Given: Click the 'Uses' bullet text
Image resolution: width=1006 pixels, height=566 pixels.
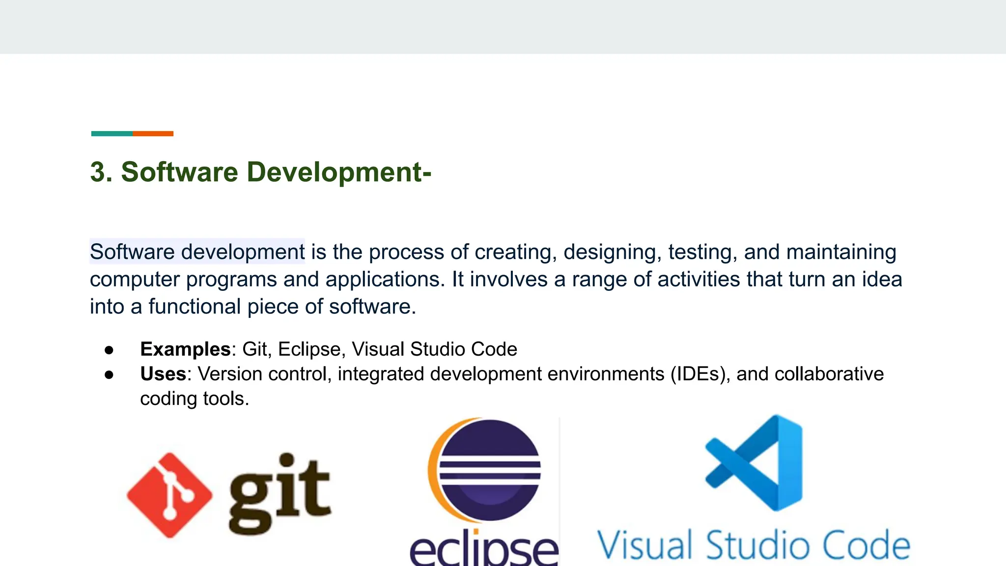Looking at the screenshot, I should (512, 386).
